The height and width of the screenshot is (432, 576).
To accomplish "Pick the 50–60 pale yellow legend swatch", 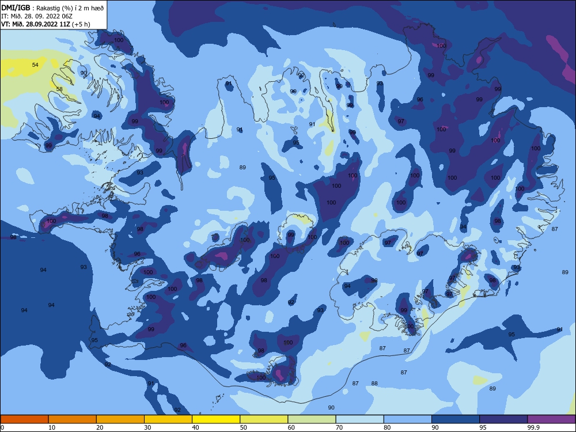I will pos(264,419).
